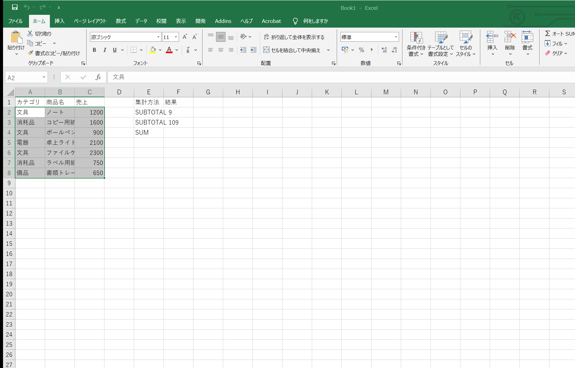Increase font size with large A icon
The image size is (575, 368).
point(185,37)
